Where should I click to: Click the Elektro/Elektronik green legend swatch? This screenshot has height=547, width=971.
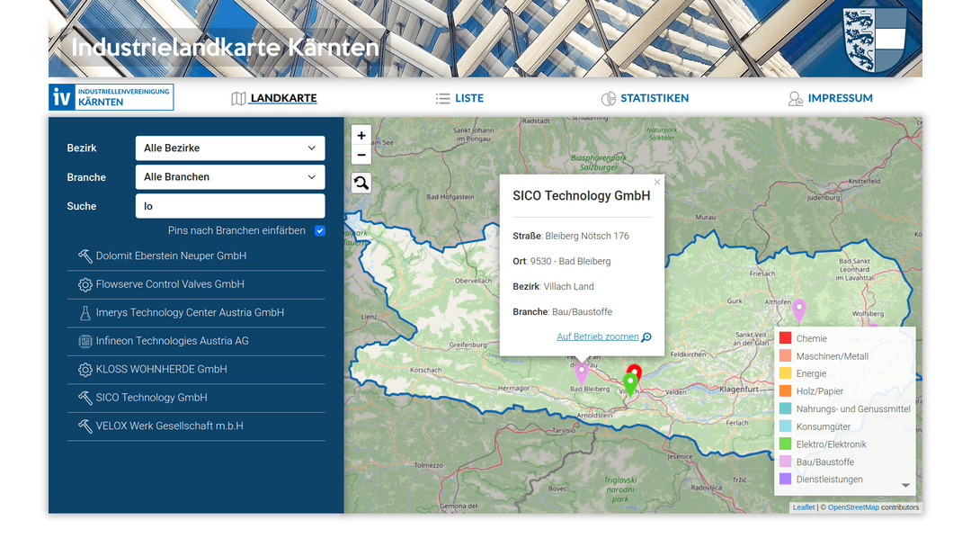click(x=785, y=444)
